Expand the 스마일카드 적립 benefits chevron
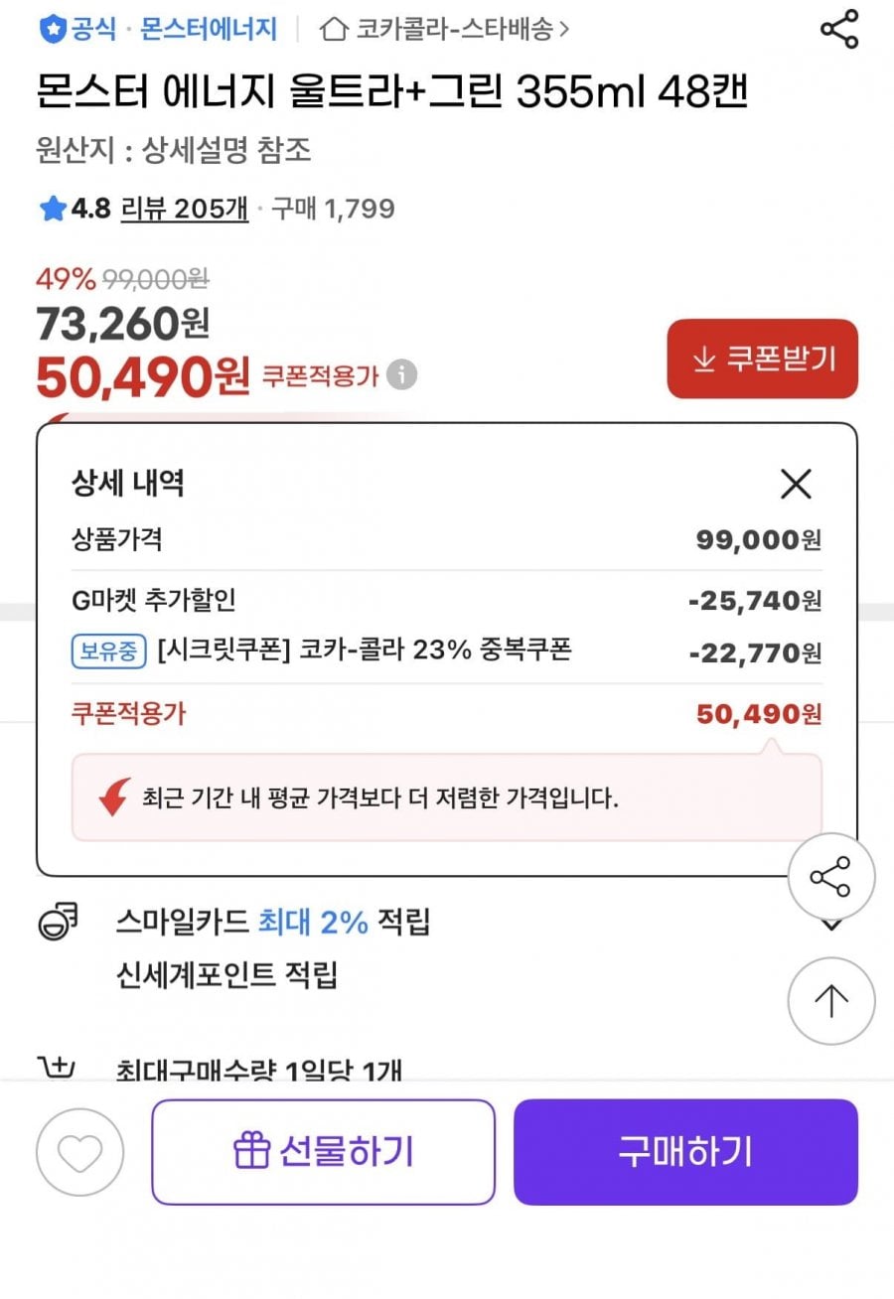 tap(832, 926)
